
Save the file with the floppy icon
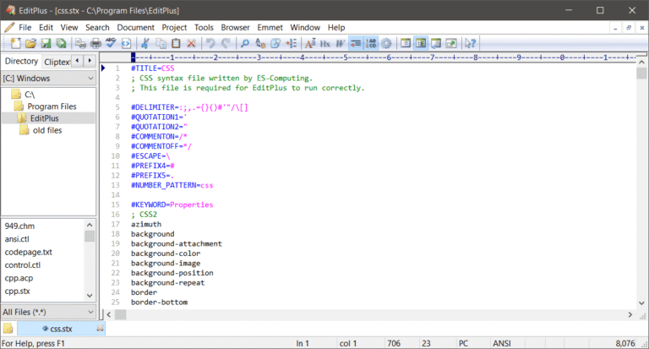tap(46, 43)
